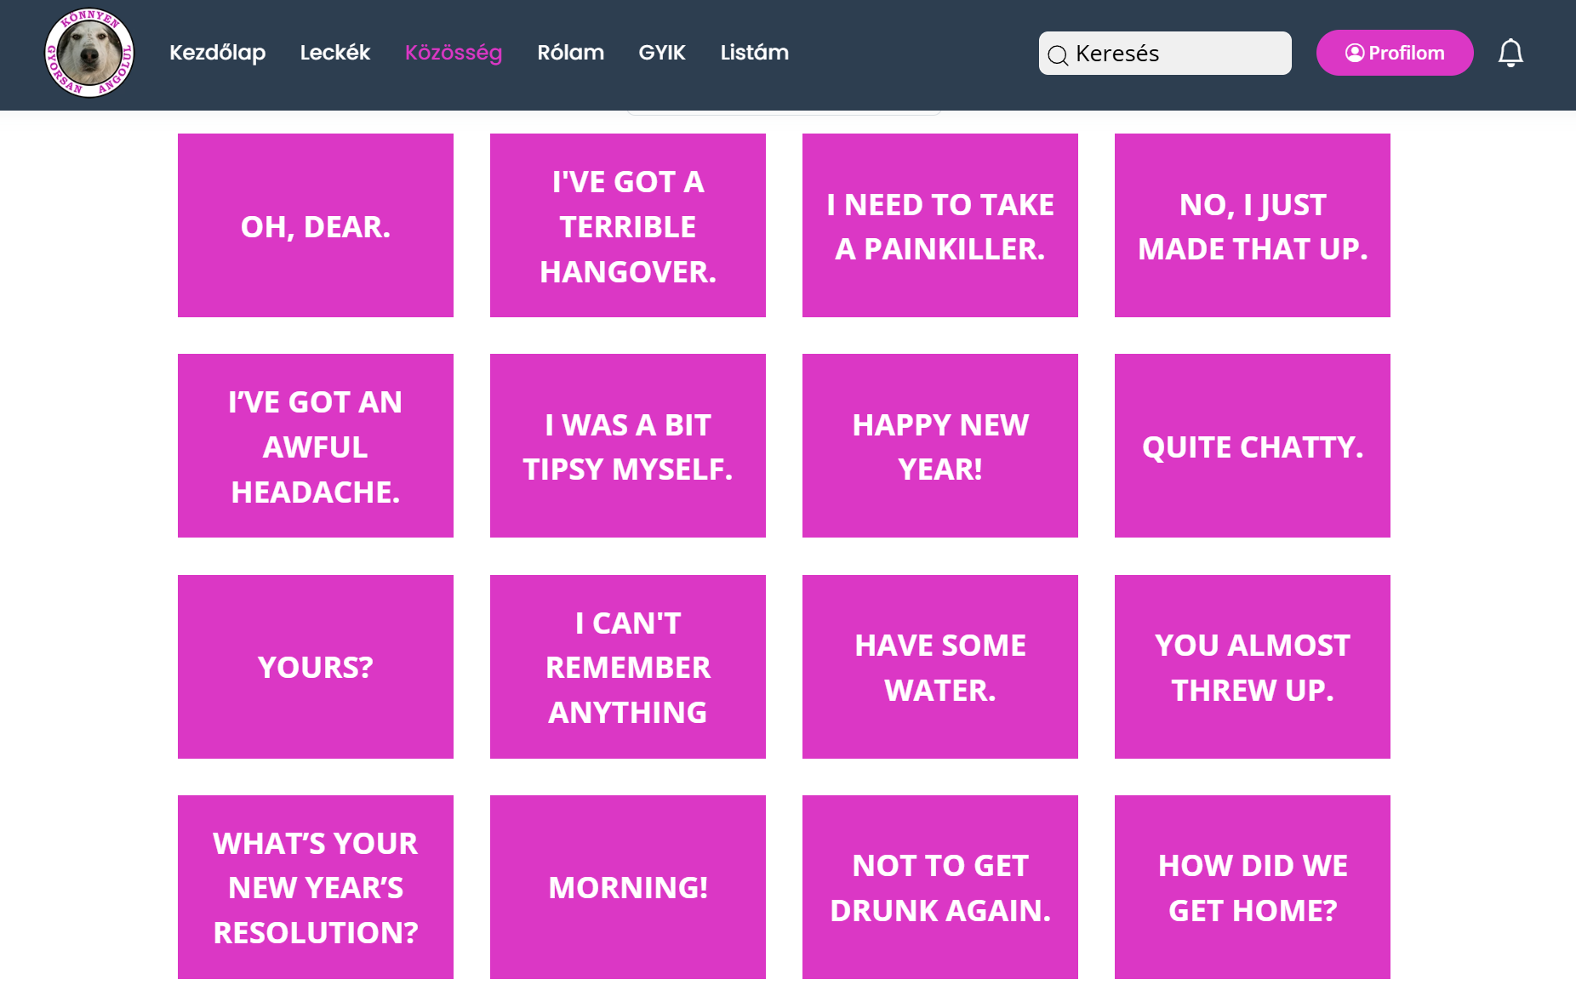
Task: Open the Leckék menu item
Action: (x=334, y=53)
